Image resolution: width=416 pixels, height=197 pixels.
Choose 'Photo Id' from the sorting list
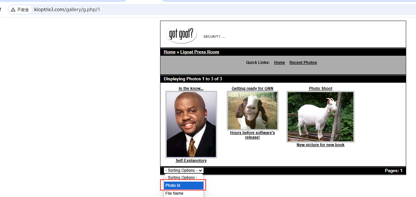(184, 186)
